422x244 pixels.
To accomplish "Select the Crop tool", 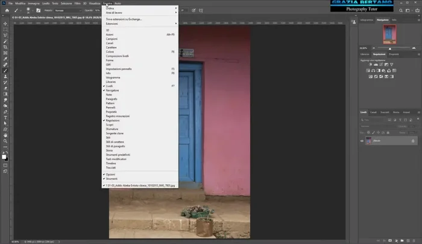I will (x=5, y=47).
